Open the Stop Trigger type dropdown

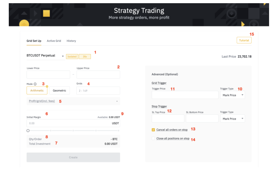coord(232,119)
